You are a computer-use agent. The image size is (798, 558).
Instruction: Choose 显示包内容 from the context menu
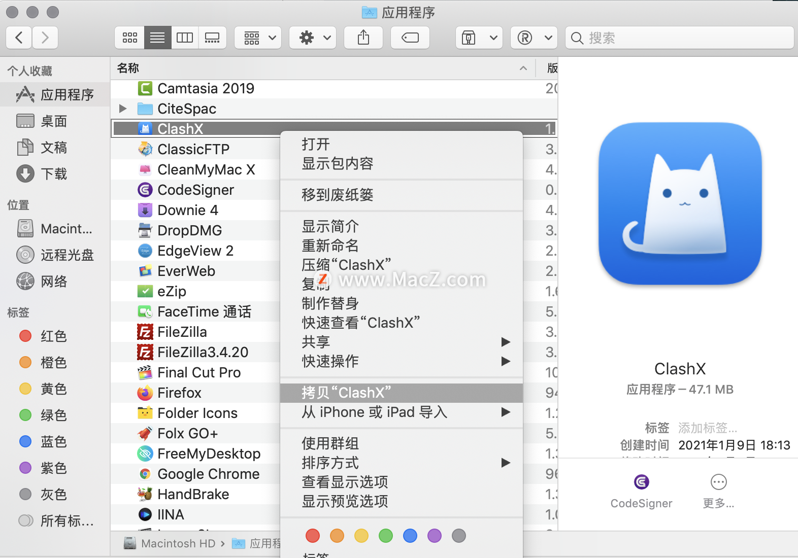coord(402,163)
